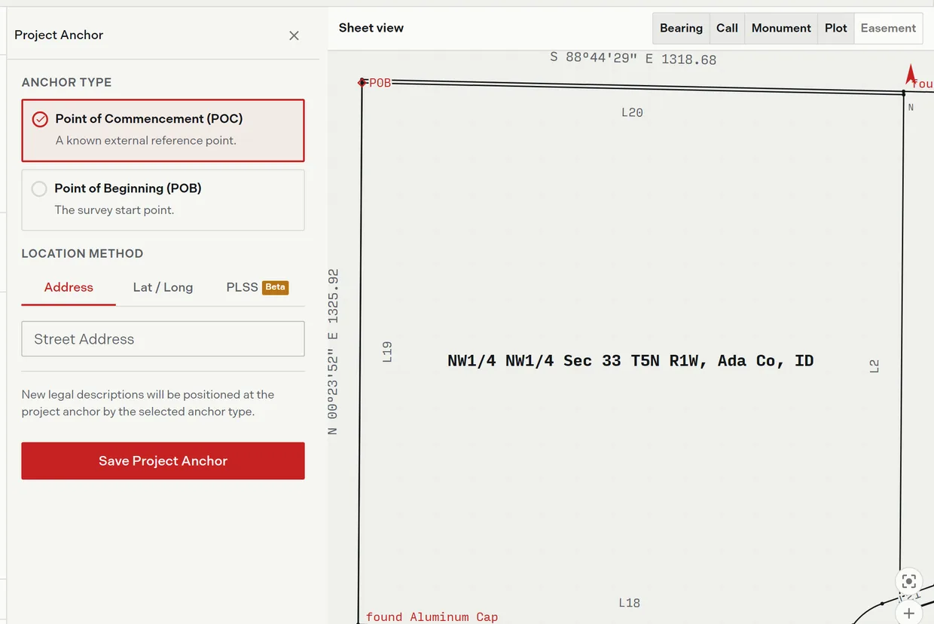Click the zoom in plus icon

click(x=909, y=613)
